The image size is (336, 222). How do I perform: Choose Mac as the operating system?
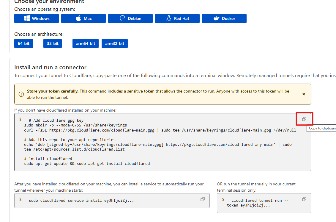coord(83,18)
